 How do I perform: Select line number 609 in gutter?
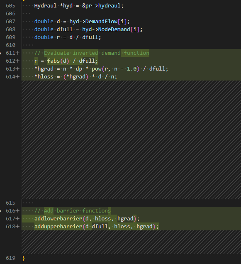coord(10,37)
